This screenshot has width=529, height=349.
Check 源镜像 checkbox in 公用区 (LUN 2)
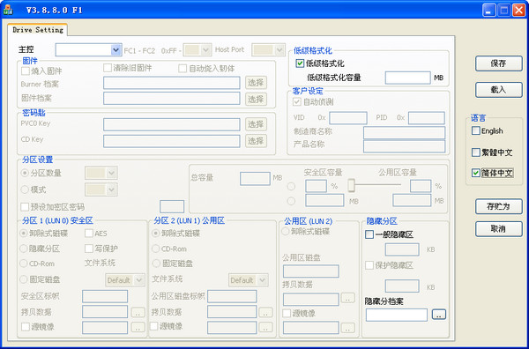pyautogui.click(x=287, y=313)
